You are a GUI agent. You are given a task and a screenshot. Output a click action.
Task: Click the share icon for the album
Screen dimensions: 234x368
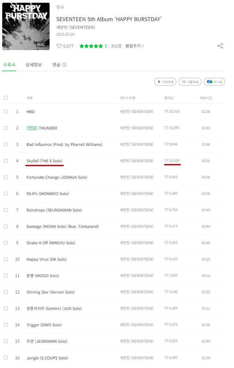(x=220, y=46)
